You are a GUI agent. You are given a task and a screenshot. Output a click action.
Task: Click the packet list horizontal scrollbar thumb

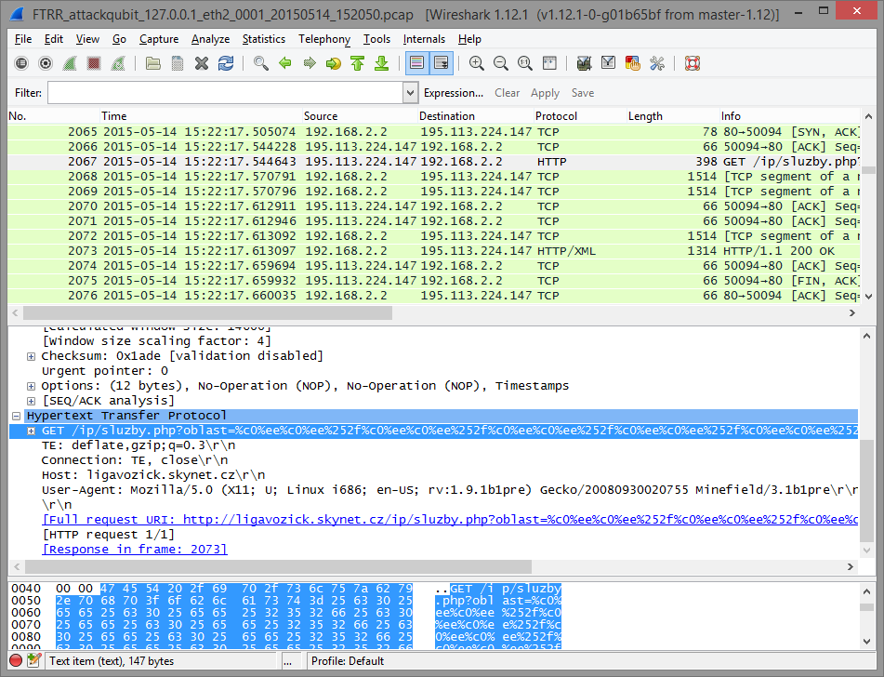[207, 312]
